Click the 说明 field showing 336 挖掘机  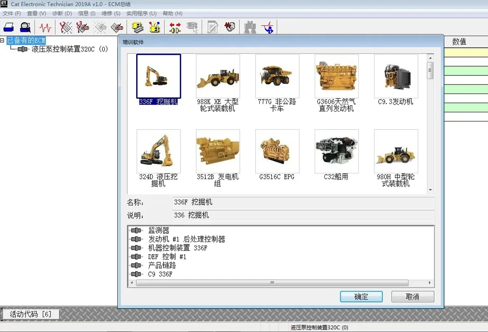coord(303,216)
